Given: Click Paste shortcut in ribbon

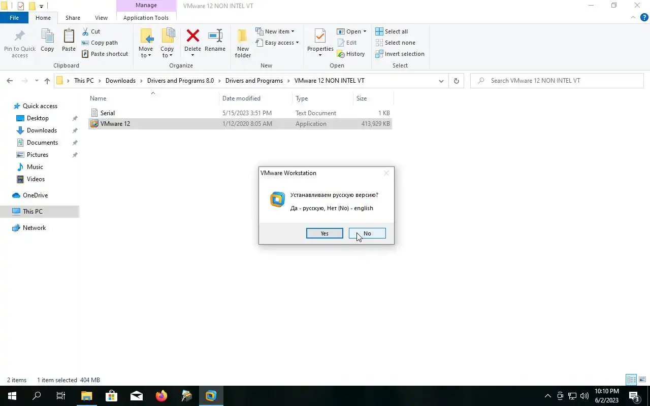Looking at the screenshot, I should [x=105, y=54].
